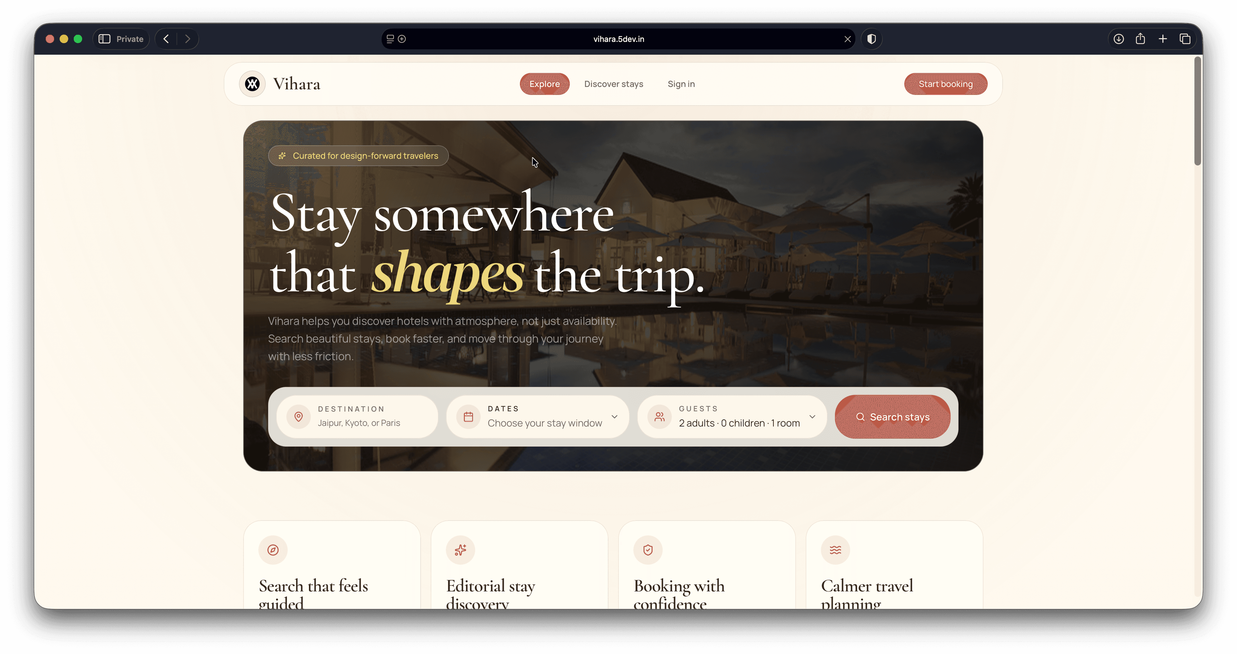
Task: Click the Destination input field
Action: pyautogui.click(x=357, y=417)
